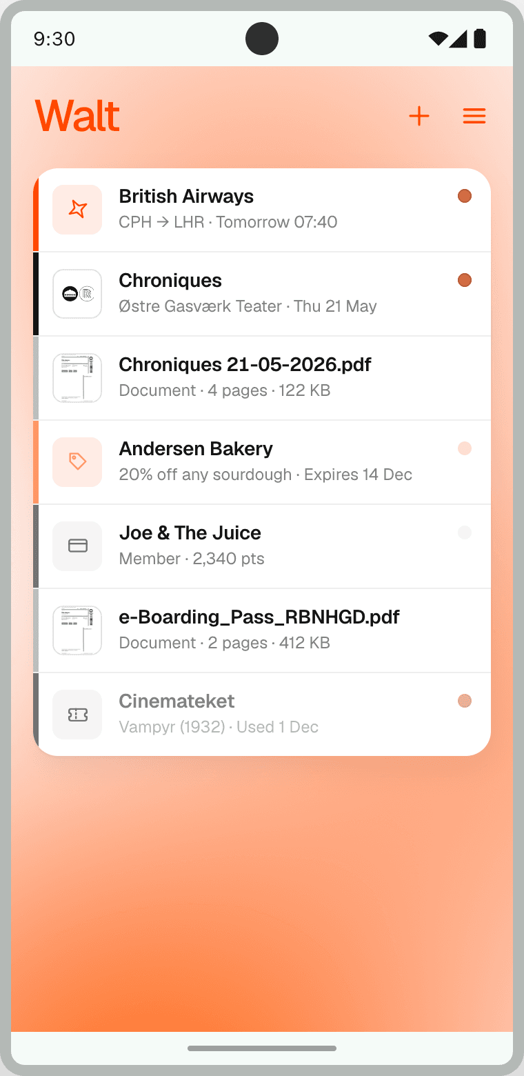This screenshot has height=1076, width=524.
Task: Open the British Airways title
Action: (186, 197)
